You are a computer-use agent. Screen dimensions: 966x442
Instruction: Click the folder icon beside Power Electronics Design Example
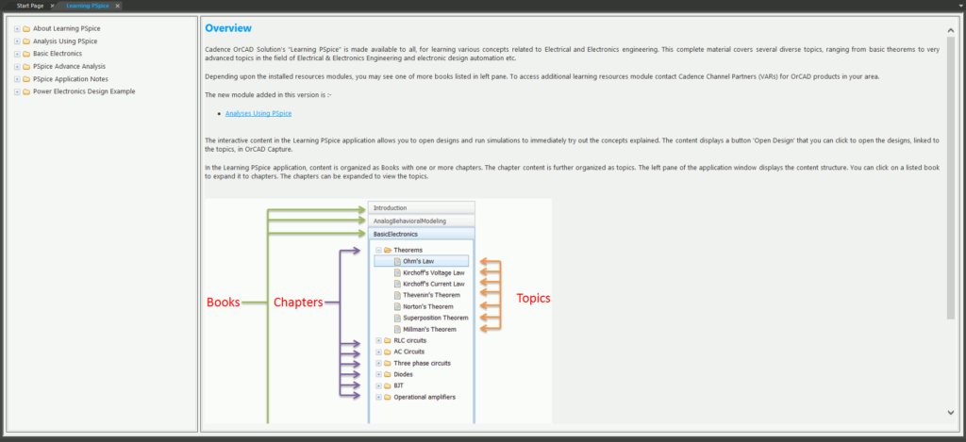pos(26,91)
